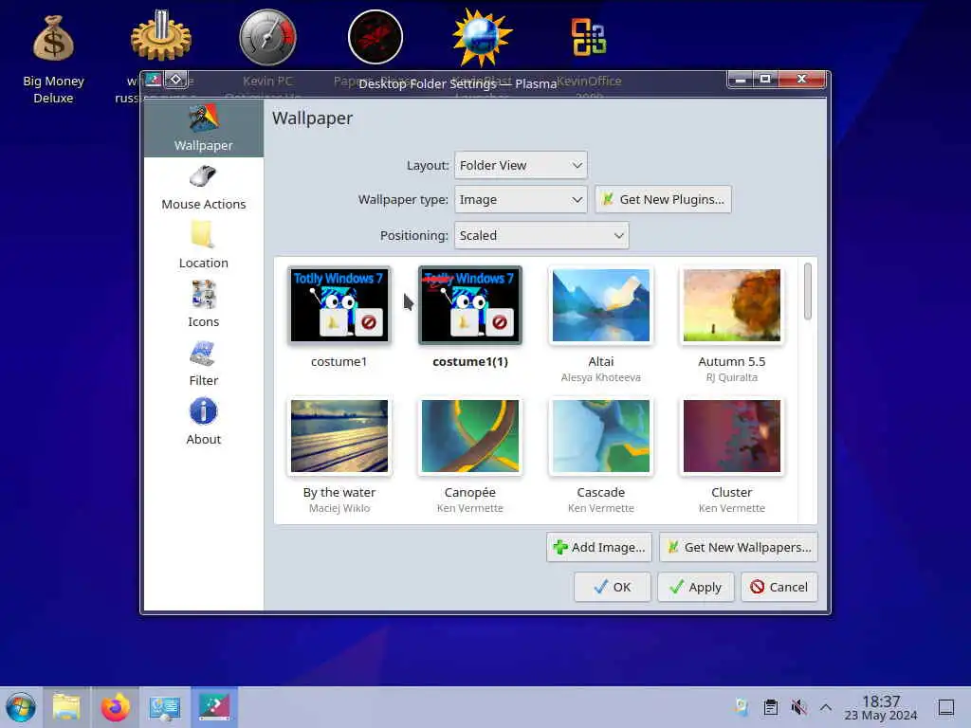Select the costume1(1) wallpaper thumbnail
The width and height of the screenshot is (971, 728).
470,305
